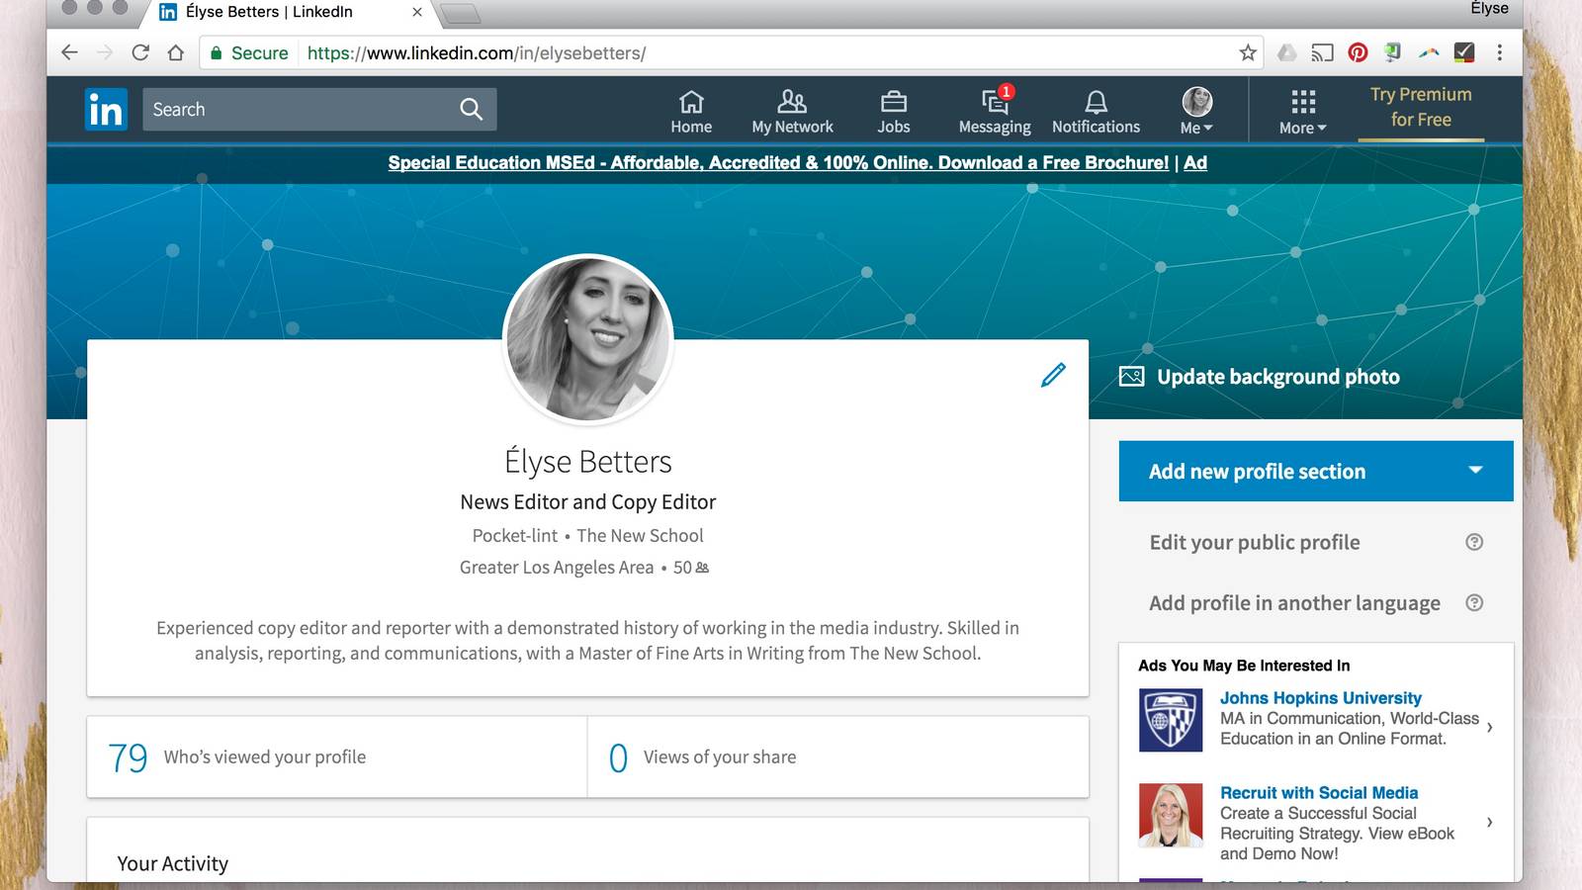Screen dimensions: 1582x890
Task: Expand the Recruit with Social Media ad chevron
Action: point(1489,822)
